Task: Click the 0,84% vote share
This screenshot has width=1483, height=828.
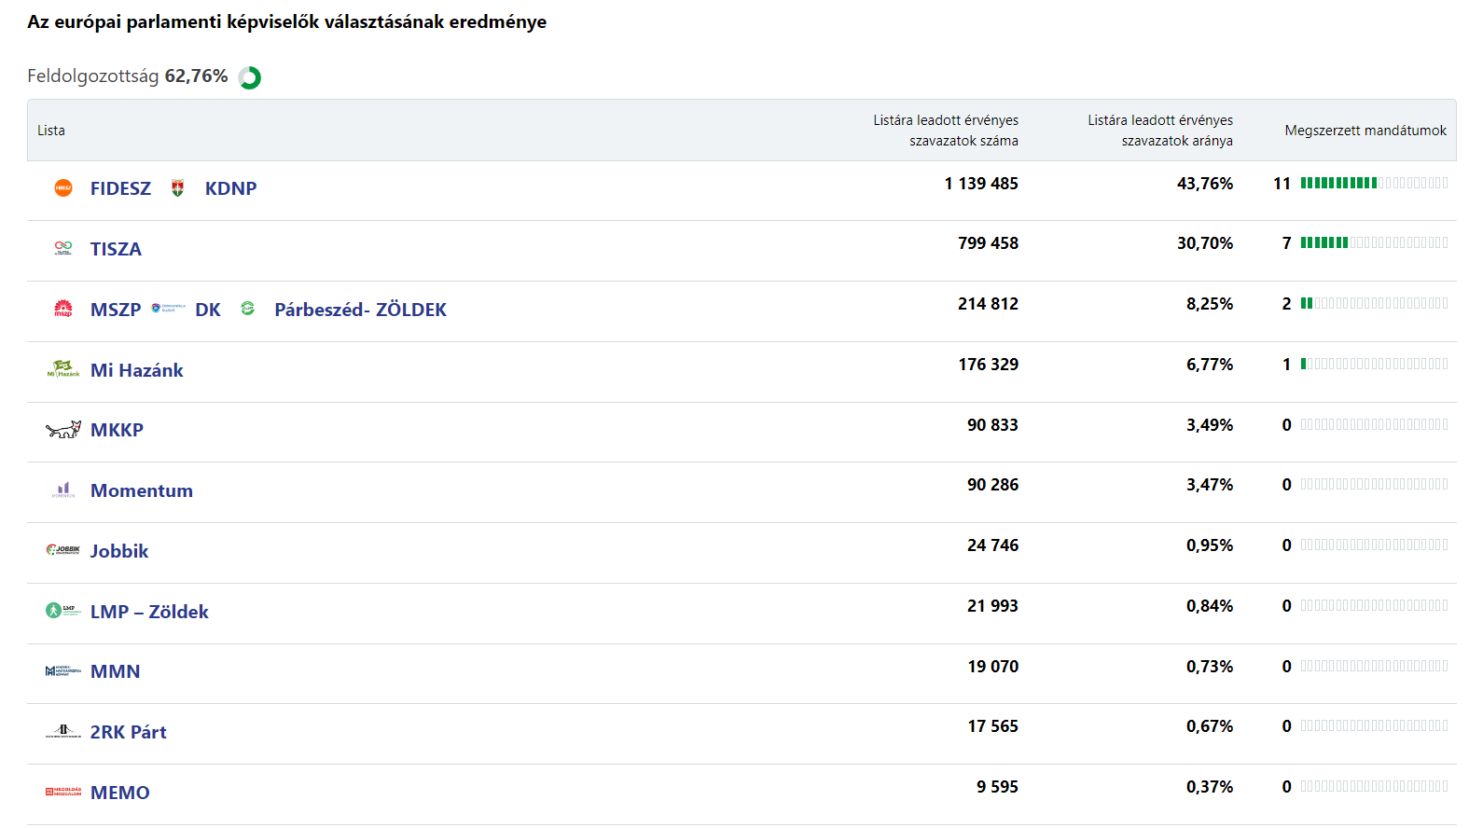Action: (1210, 606)
